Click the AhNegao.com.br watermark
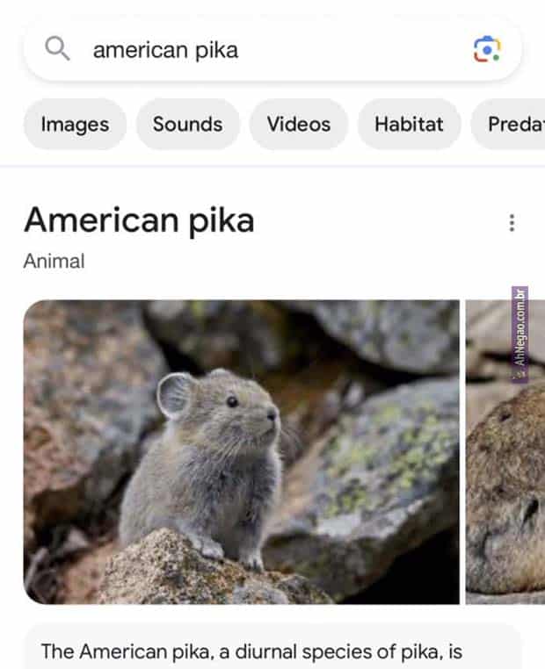Screen dimensions: 545x669 (x=520, y=334)
